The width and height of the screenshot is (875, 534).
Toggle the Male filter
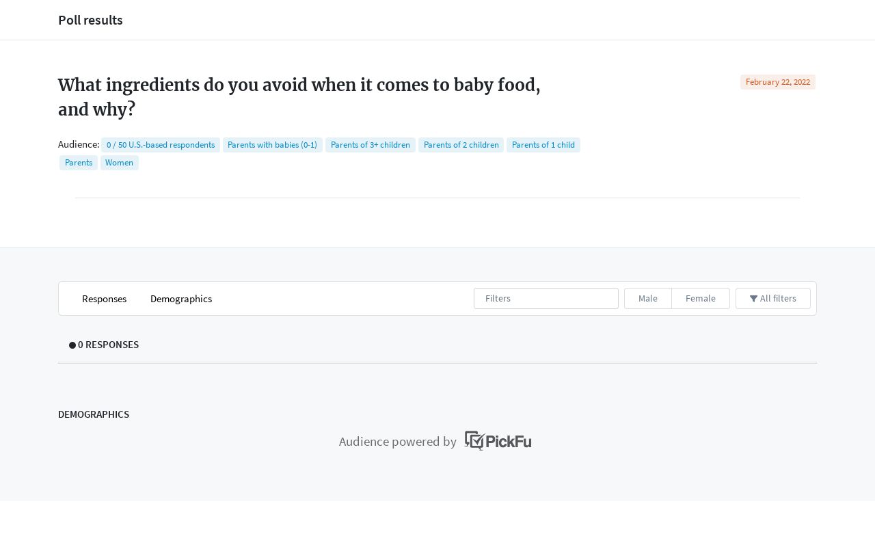[648, 299]
